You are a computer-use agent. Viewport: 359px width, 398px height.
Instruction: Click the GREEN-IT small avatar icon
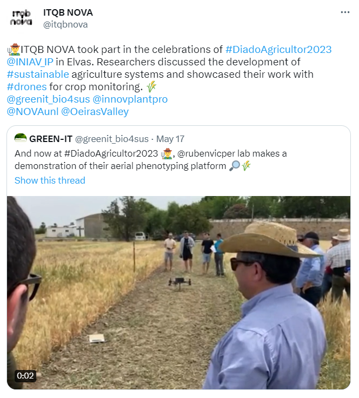(21, 138)
